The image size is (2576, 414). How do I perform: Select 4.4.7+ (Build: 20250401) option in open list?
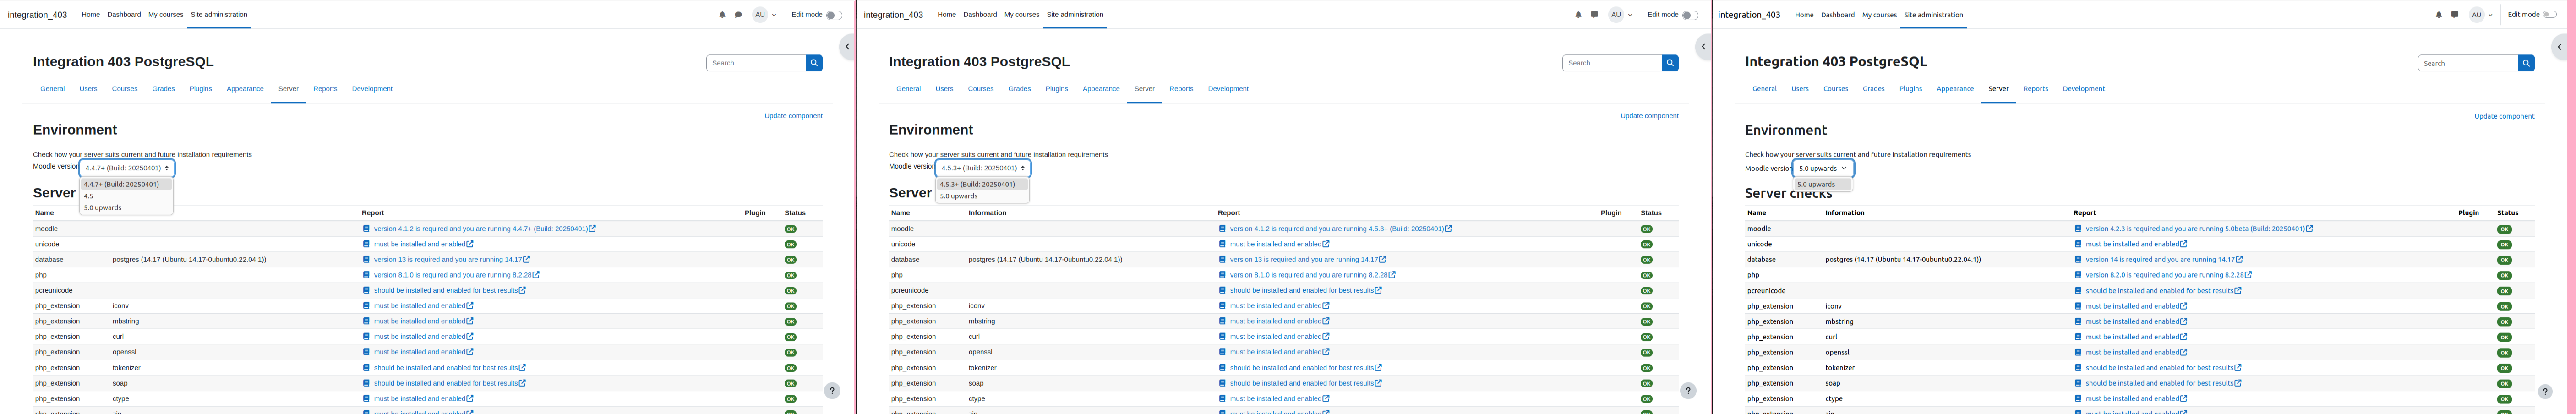(x=126, y=184)
